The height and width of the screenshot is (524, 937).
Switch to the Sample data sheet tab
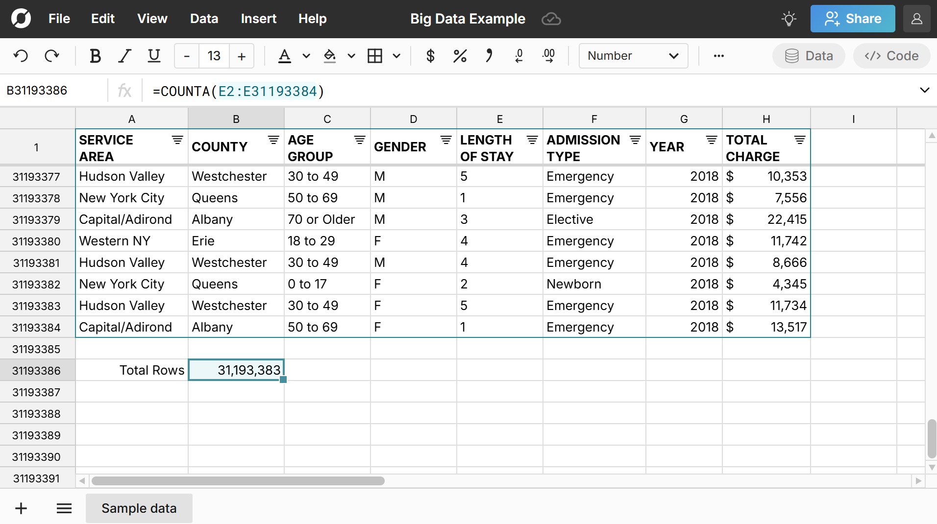pos(139,508)
